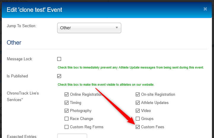
Task: Uncheck the Is Published checkbox
Action: pyautogui.click(x=59, y=76)
